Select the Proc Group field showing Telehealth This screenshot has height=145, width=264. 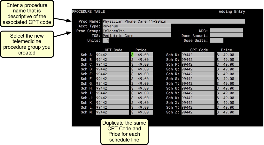[136, 31]
